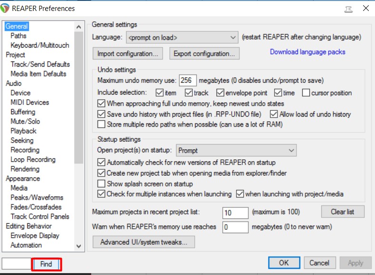The height and width of the screenshot is (275, 375).
Task: Toggle 'Save undo history with project files'
Action: [101, 114]
